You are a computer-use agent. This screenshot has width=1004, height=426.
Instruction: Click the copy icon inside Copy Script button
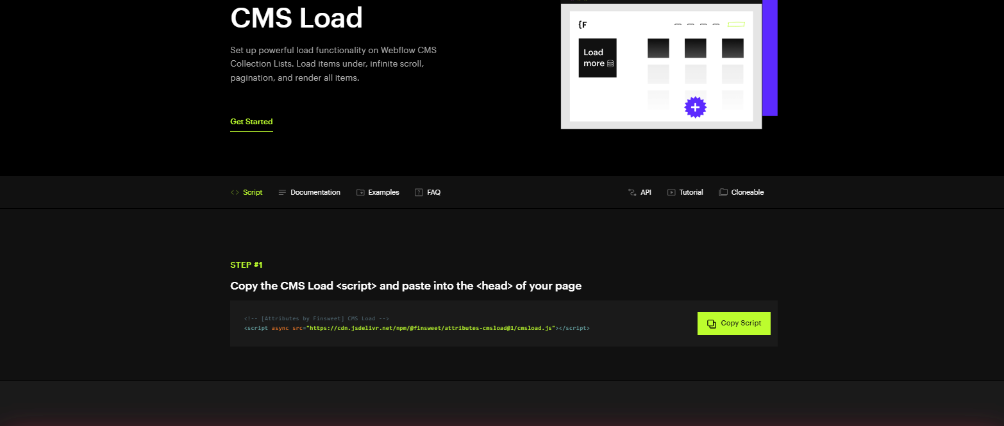click(x=711, y=324)
